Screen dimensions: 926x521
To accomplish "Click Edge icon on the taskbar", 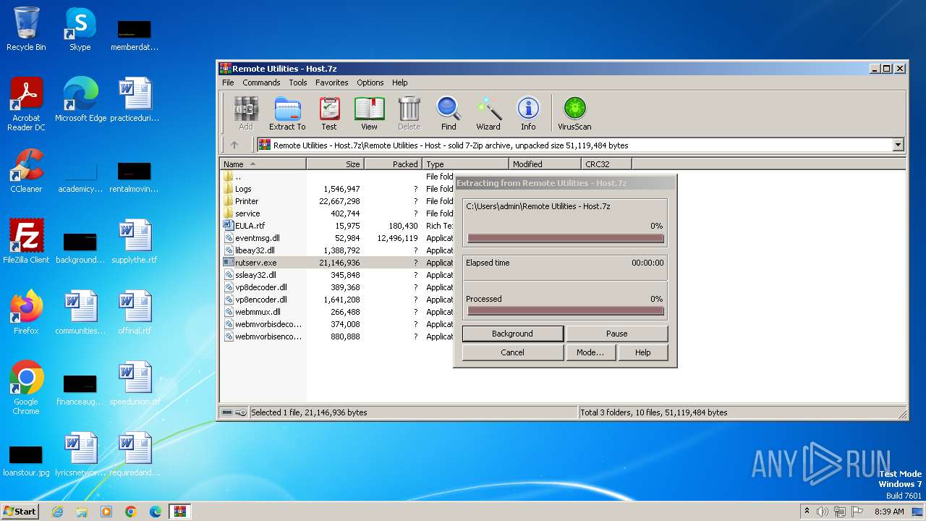I will coord(156,512).
